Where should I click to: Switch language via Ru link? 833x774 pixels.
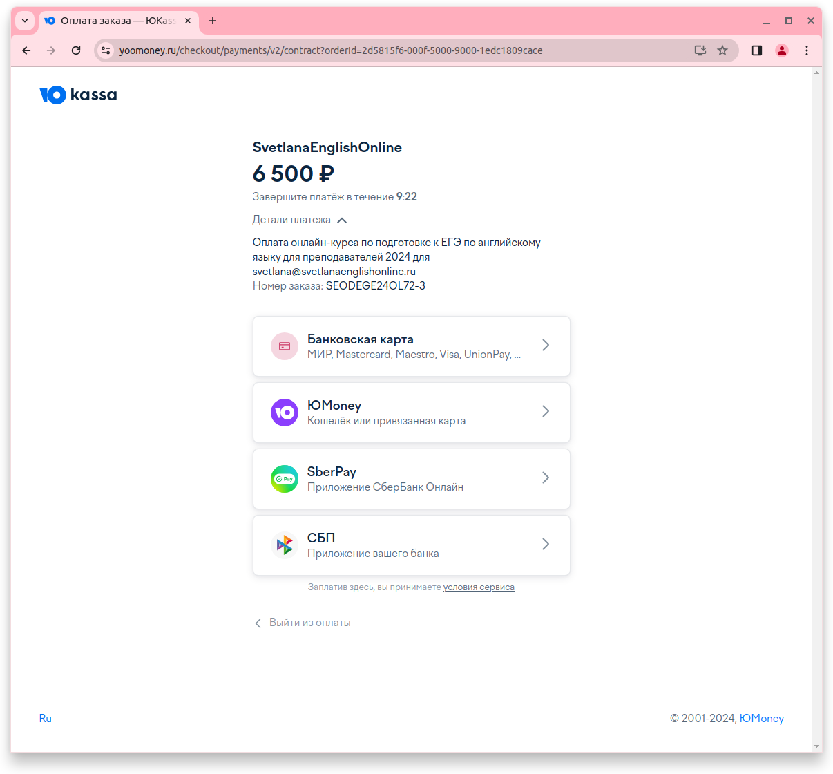(x=46, y=719)
